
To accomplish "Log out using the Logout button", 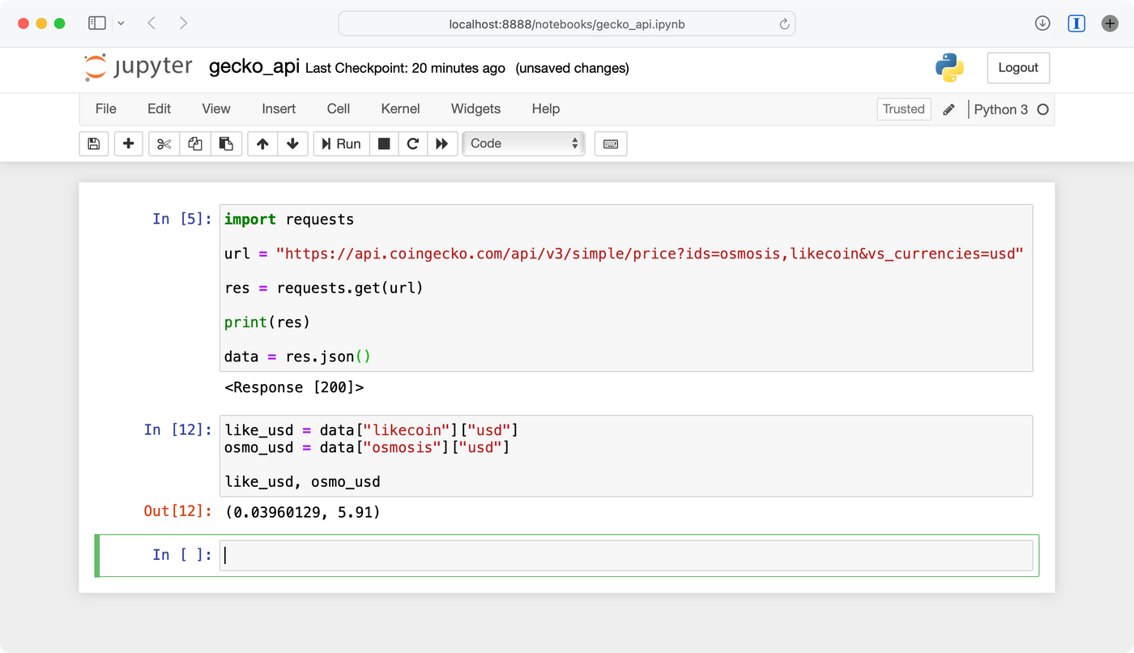I will [1018, 68].
